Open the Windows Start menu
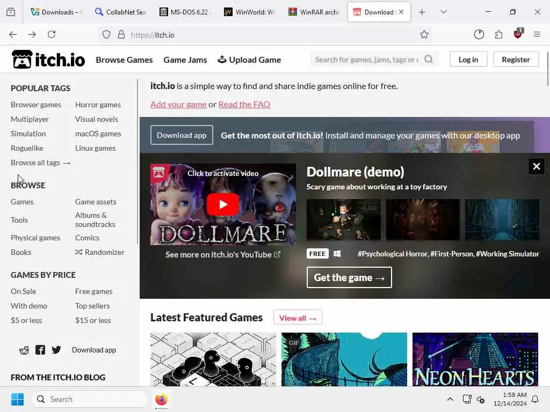 (17, 399)
